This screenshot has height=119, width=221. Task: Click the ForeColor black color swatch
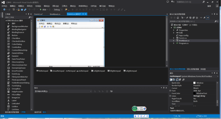[x=194, y=94]
